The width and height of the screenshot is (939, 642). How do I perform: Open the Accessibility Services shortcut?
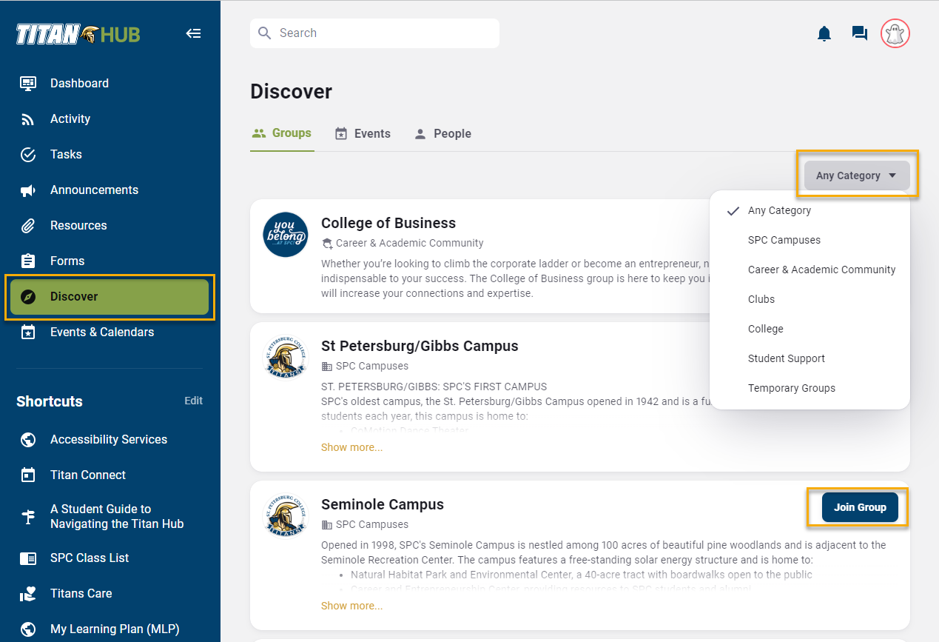[x=110, y=439]
